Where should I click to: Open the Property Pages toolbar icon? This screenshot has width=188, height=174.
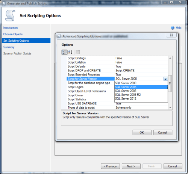[x=78, y=52]
